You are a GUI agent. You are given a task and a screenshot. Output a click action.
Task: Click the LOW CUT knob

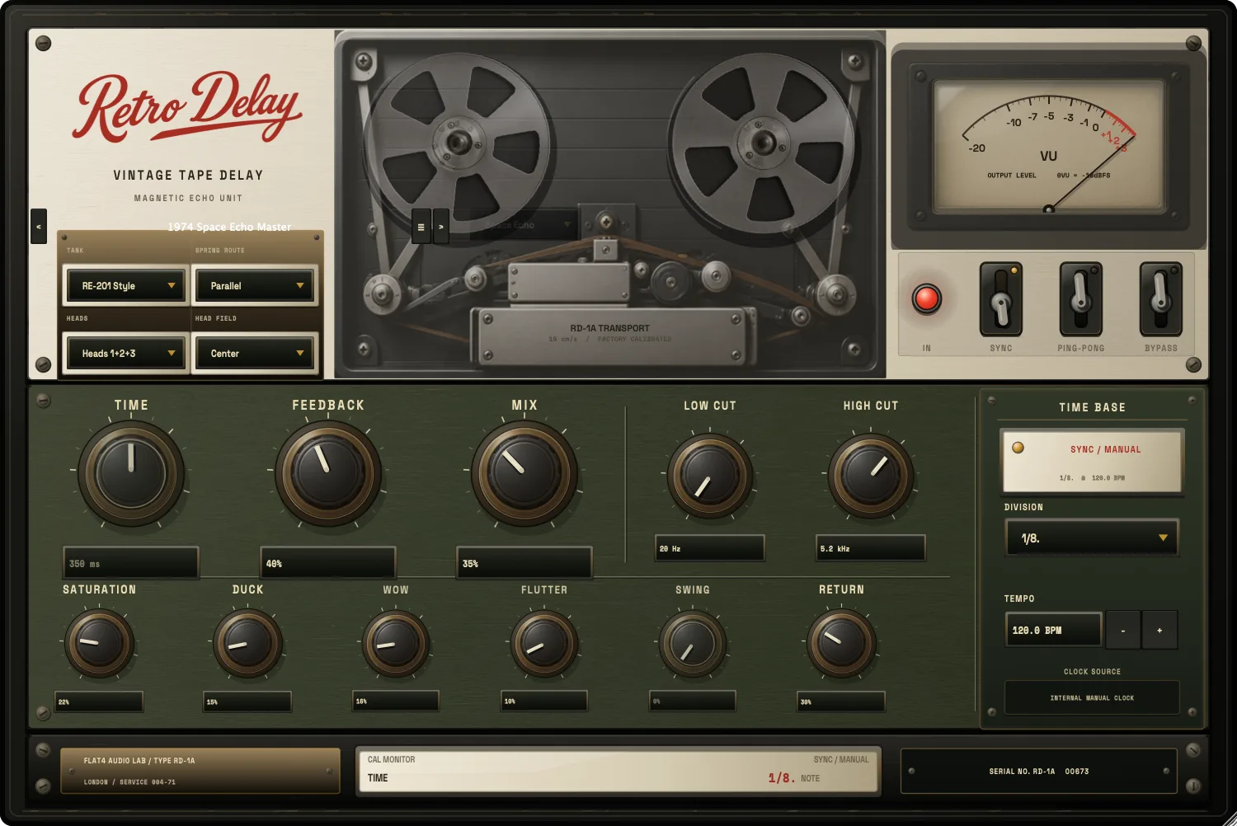pyautogui.click(x=709, y=476)
